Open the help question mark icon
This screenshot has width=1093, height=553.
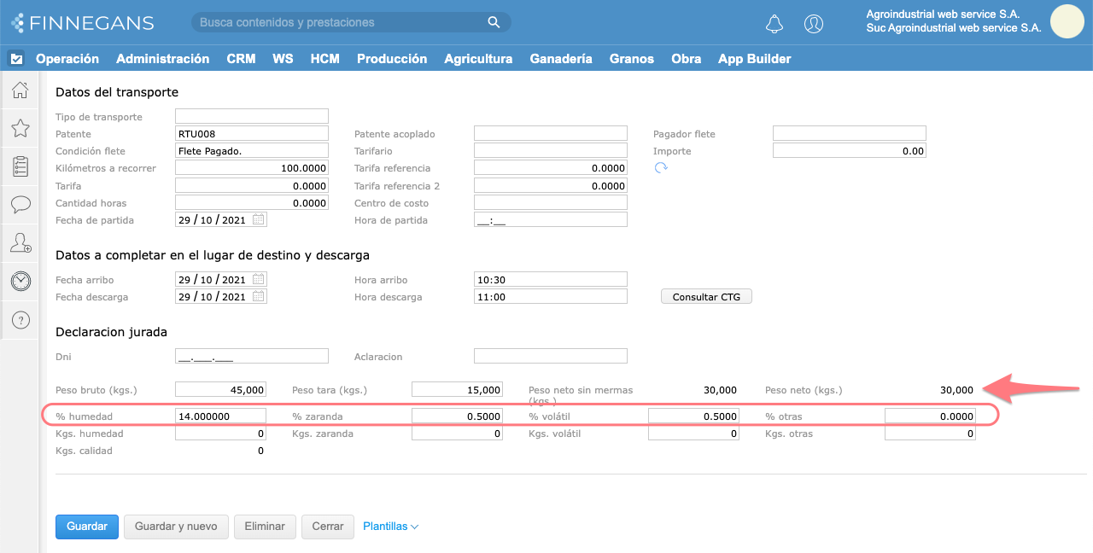coord(20,320)
